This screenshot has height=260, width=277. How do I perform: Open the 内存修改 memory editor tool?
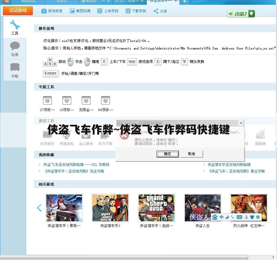coord(47,138)
